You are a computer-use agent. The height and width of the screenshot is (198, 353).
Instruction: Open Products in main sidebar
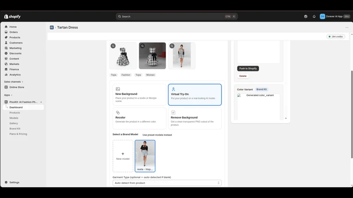15,37
